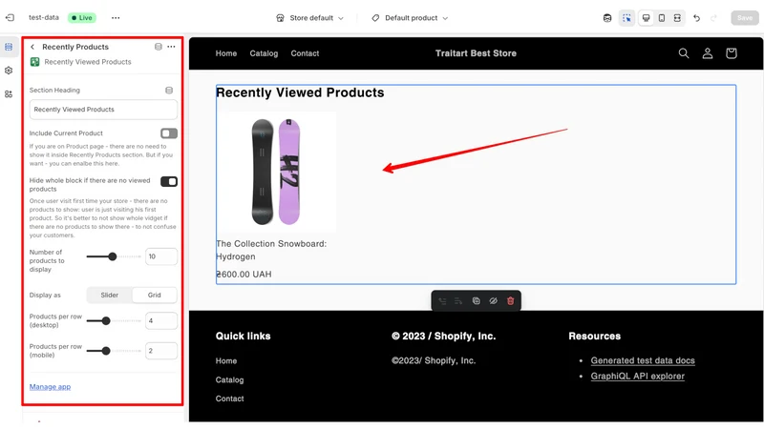Click database icon next to Recently Products title
The width and height of the screenshot is (764, 429).
pyautogui.click(x=158, y=47)
